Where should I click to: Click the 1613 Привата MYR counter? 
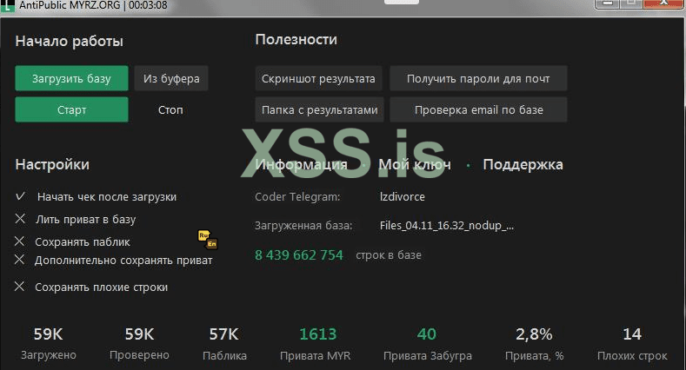(316, 343)
